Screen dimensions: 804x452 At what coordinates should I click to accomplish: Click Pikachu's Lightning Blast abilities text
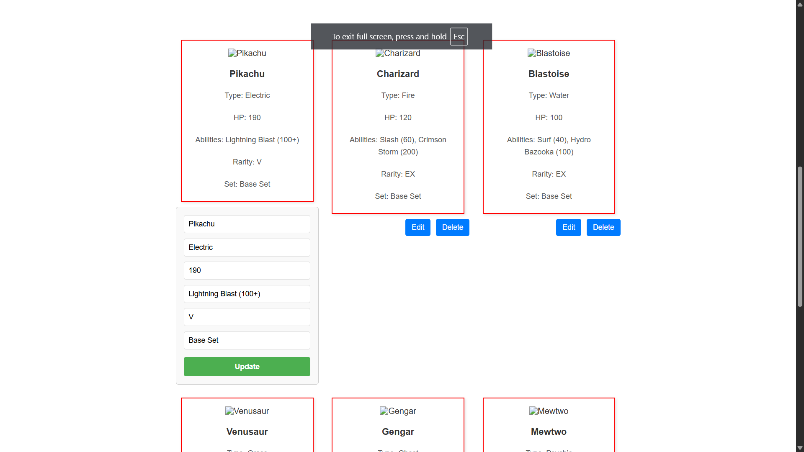[247, 140]
